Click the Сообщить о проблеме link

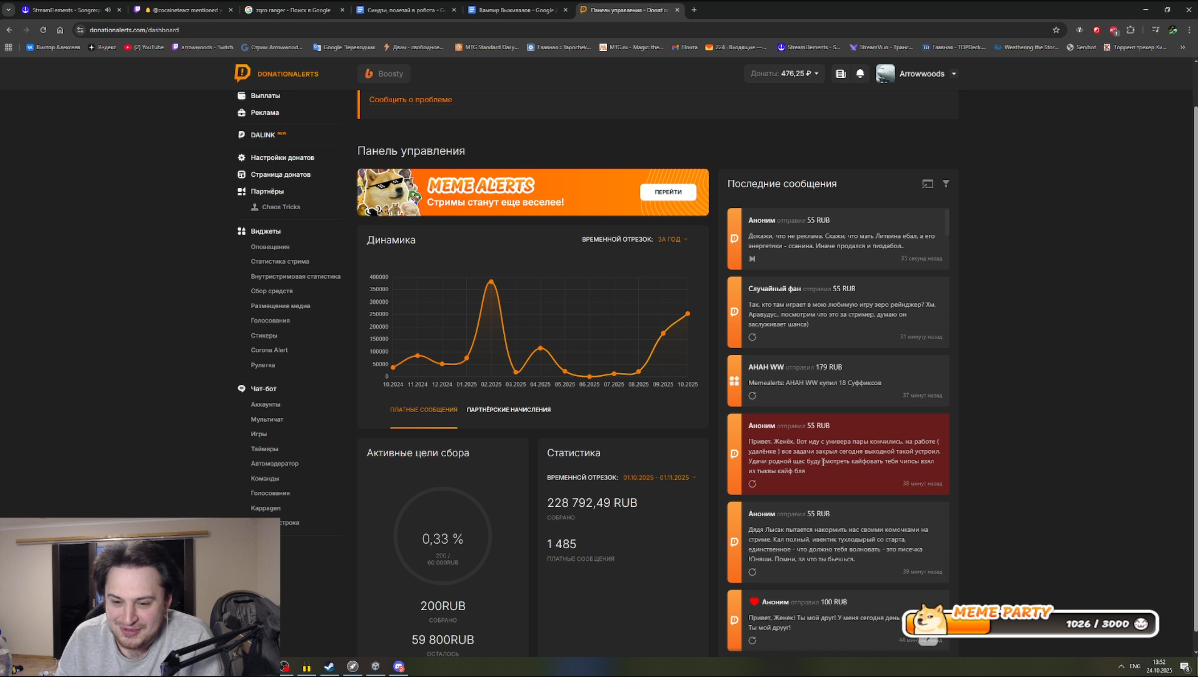[410, 99]
